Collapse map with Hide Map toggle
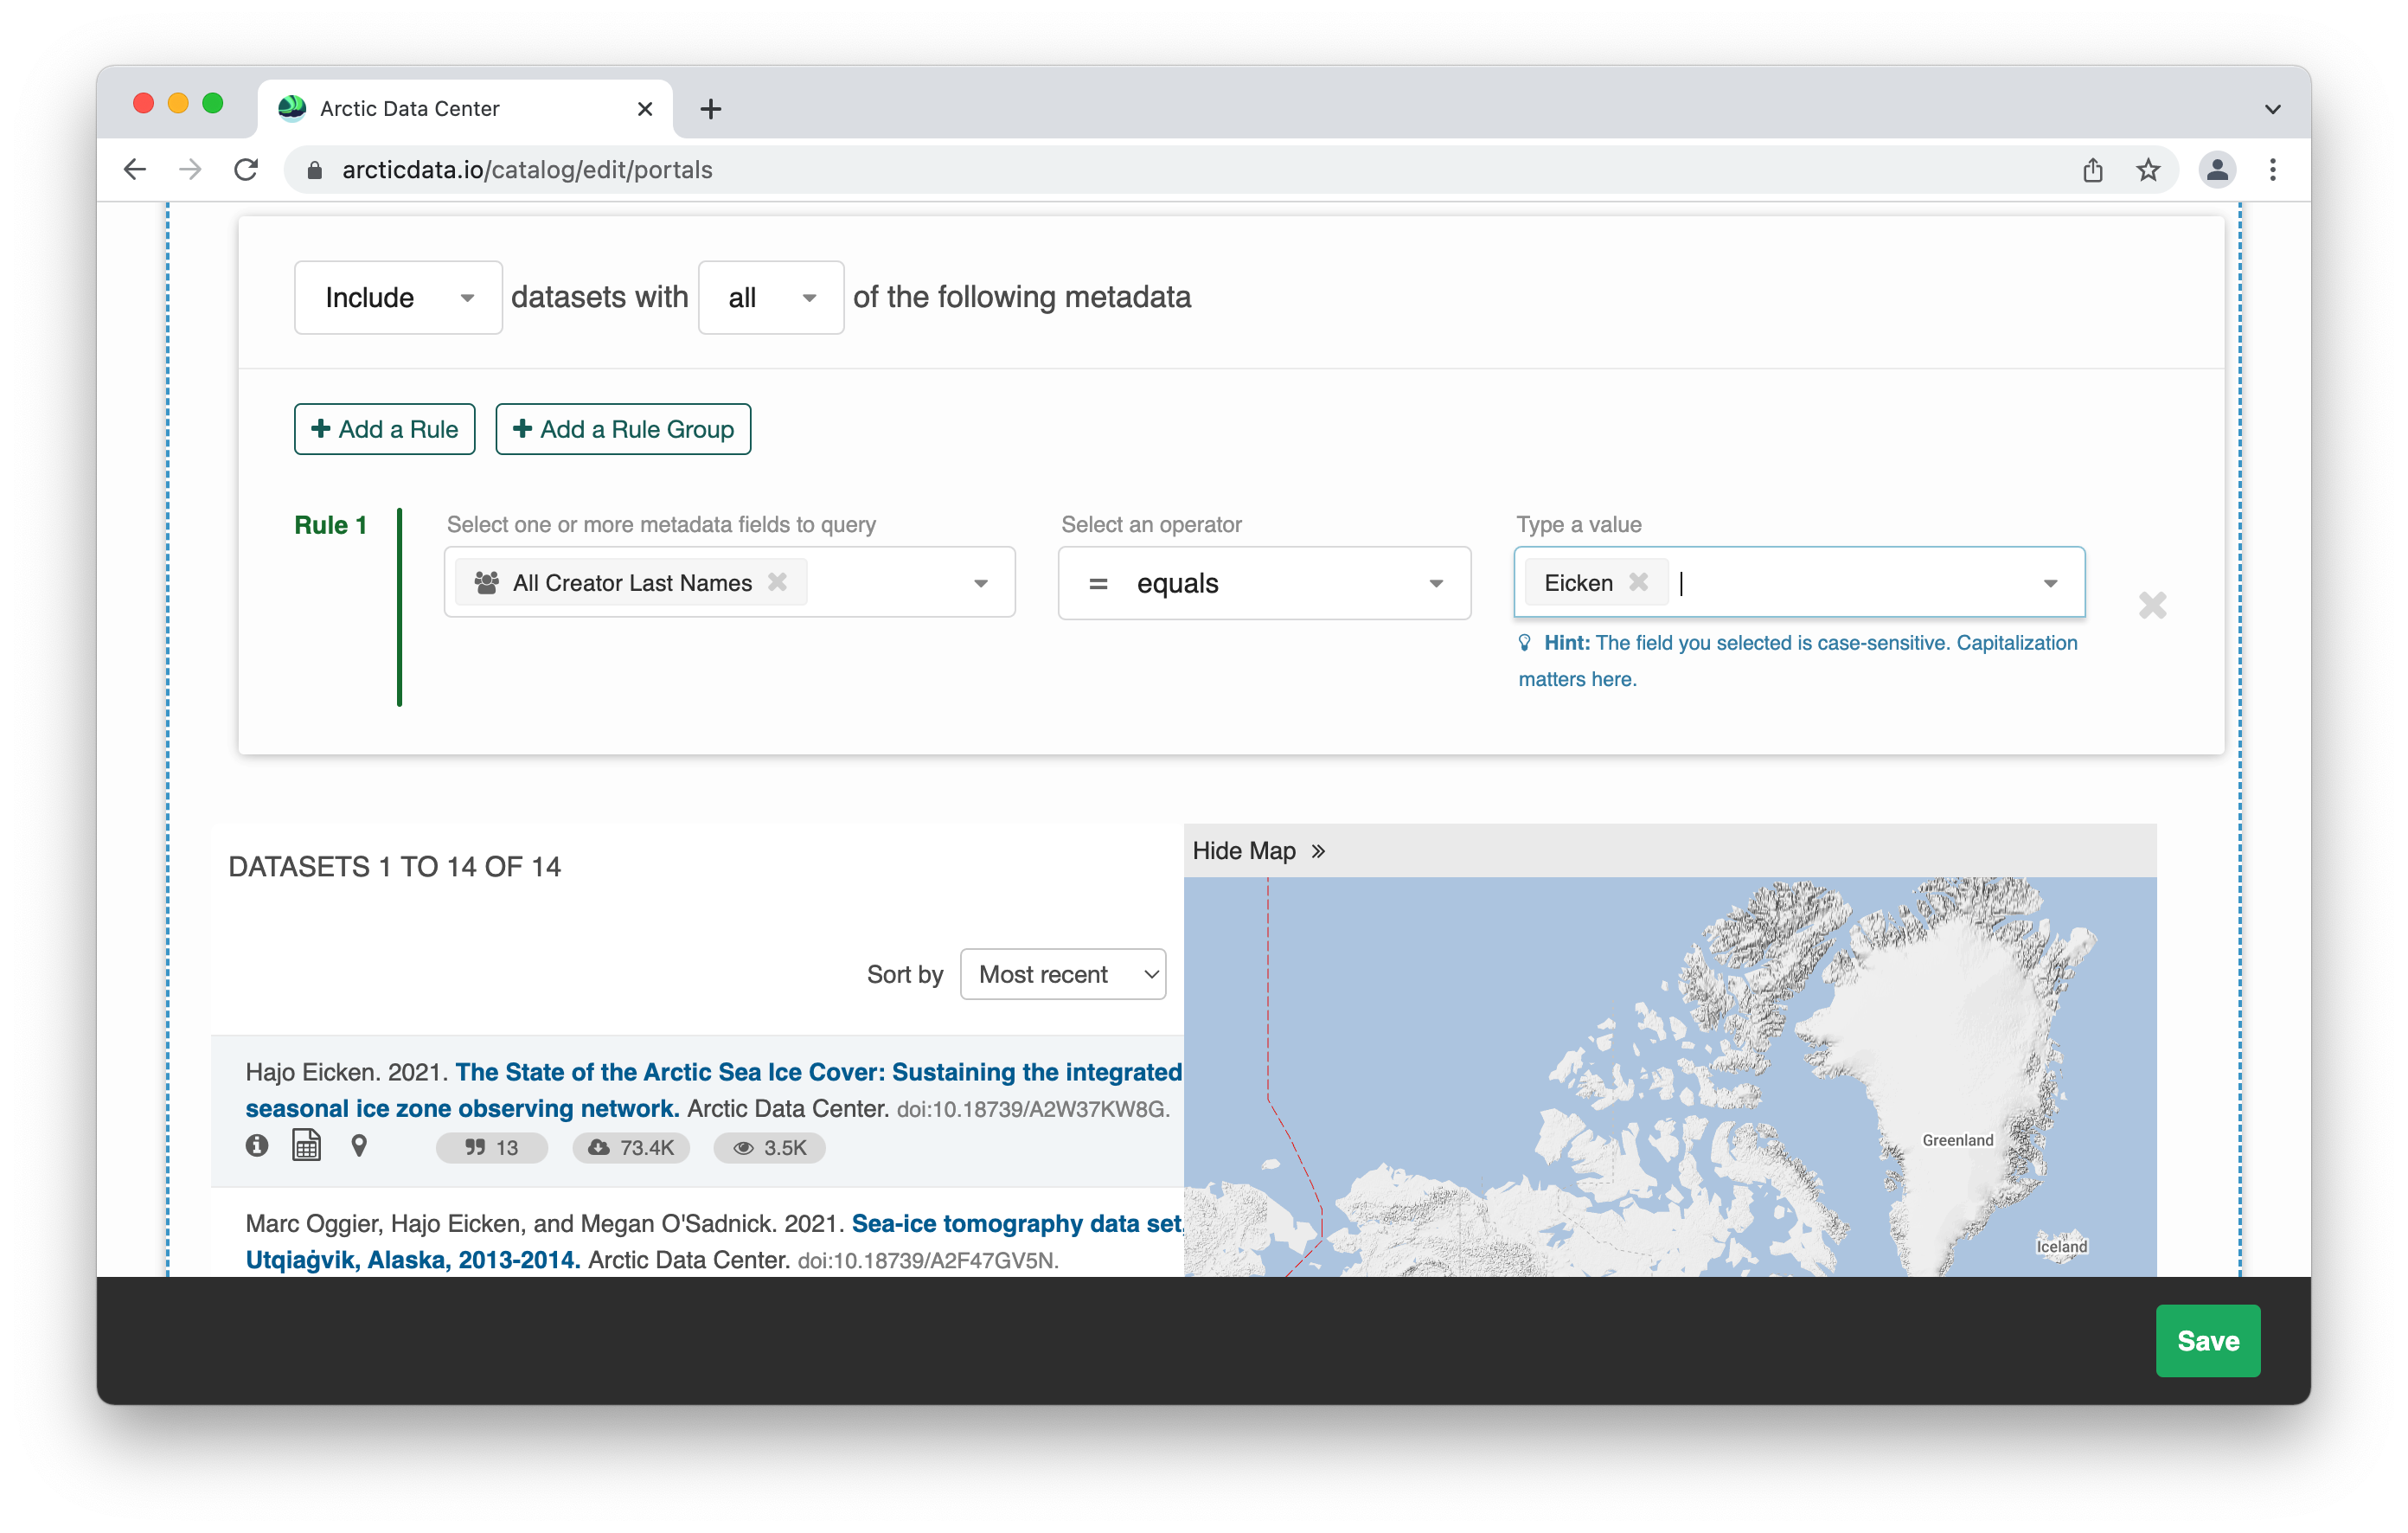Viewport: 2408px width, 1533px height. [x=1258, y=851]
